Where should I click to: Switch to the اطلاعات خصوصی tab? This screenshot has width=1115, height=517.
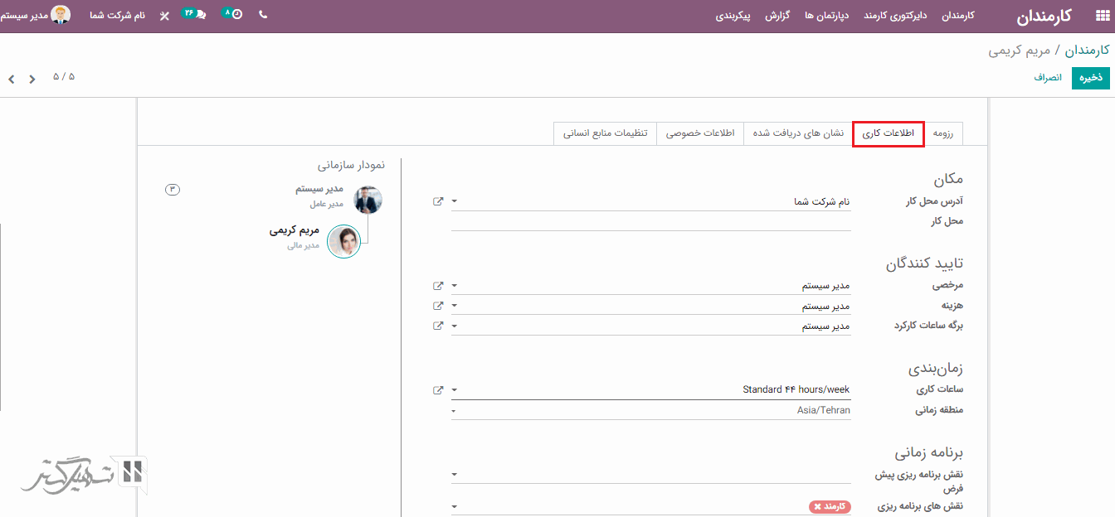point(699,133)
